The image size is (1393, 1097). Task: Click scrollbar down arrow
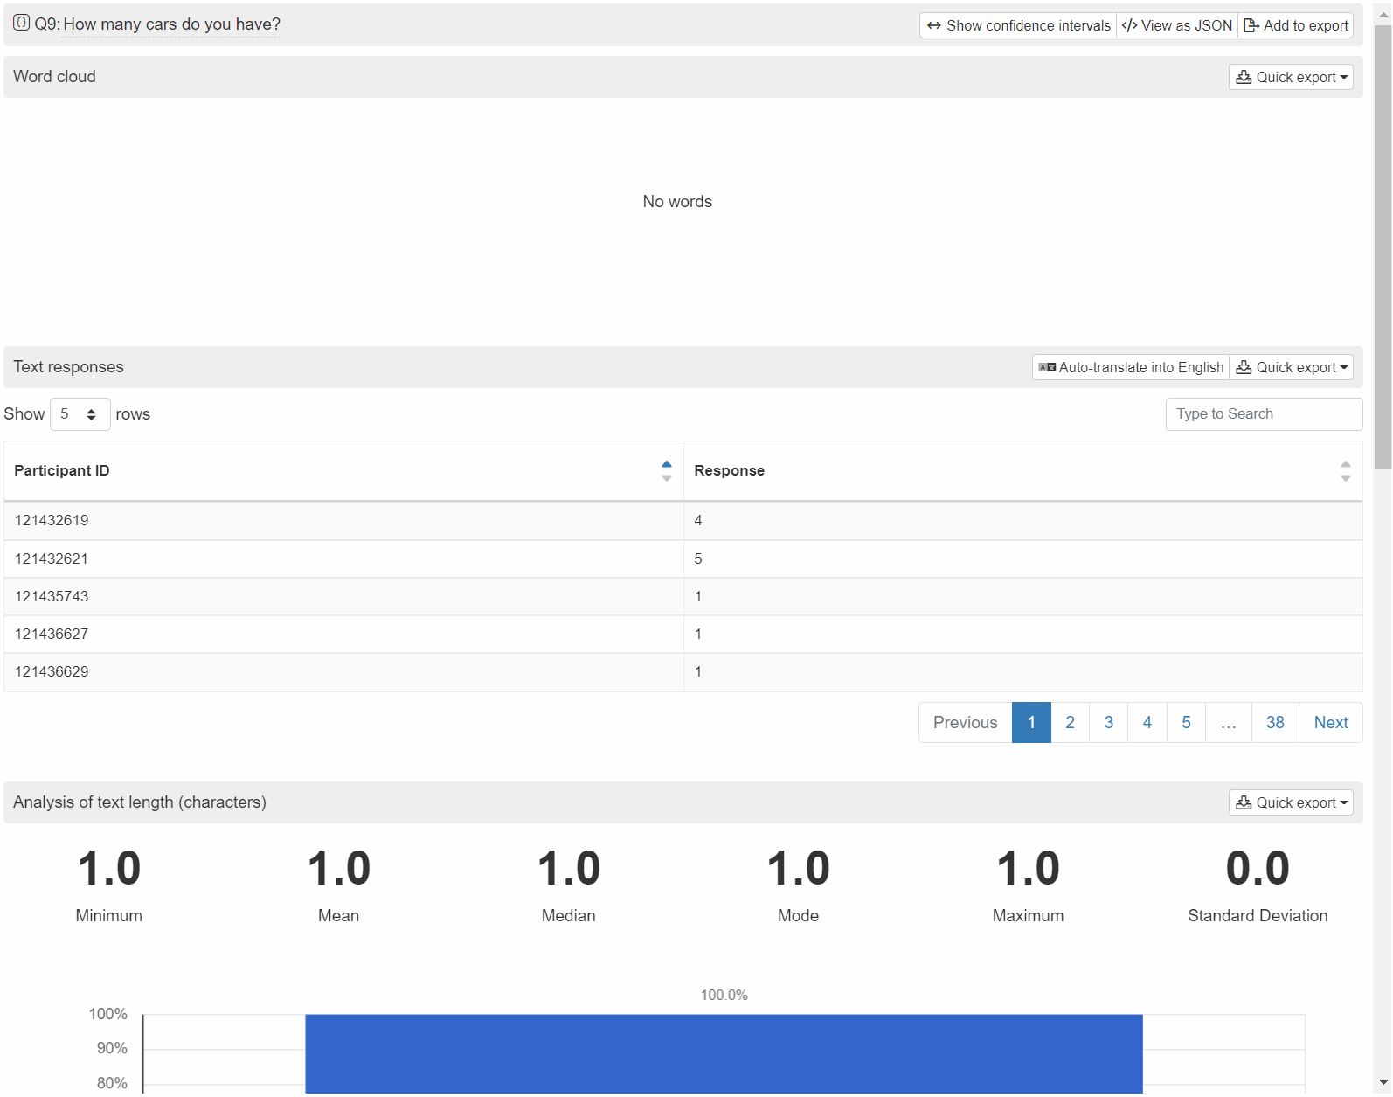[1383, 1083]
